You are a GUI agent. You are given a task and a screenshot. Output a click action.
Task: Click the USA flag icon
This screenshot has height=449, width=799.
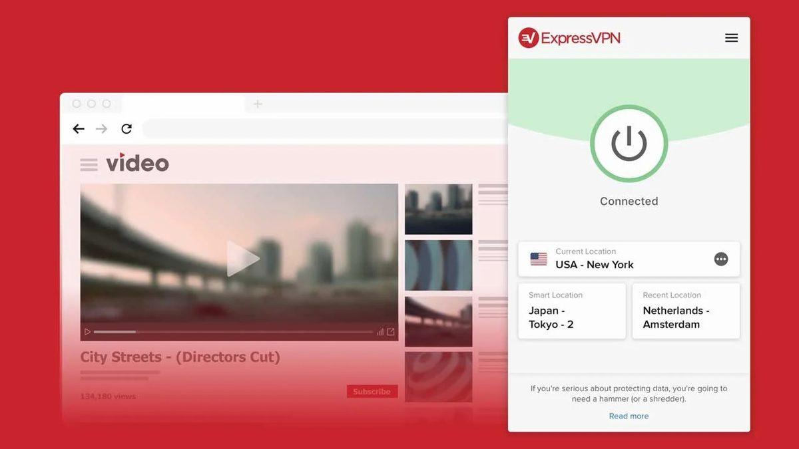tap(538, 259)
